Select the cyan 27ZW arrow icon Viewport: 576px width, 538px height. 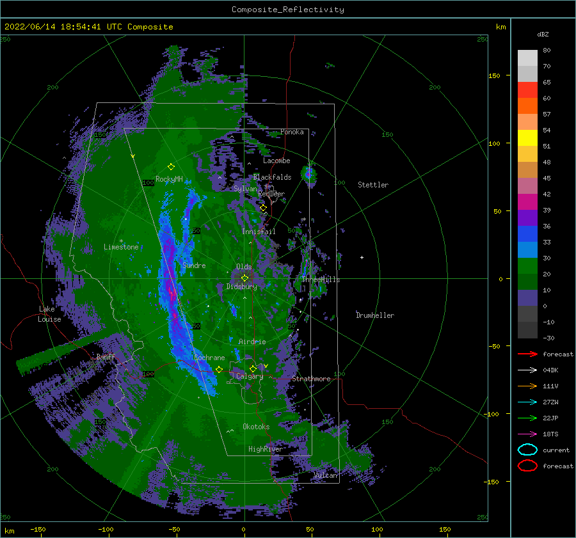527,402
